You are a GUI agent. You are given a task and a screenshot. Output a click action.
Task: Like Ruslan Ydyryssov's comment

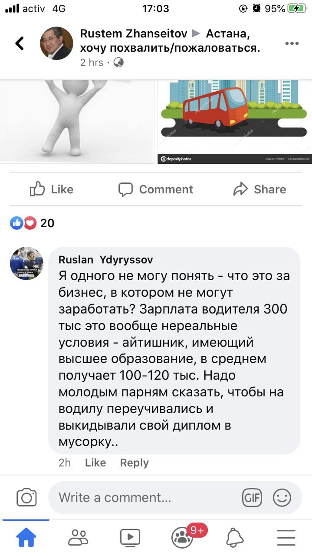(x=95, y=463)
